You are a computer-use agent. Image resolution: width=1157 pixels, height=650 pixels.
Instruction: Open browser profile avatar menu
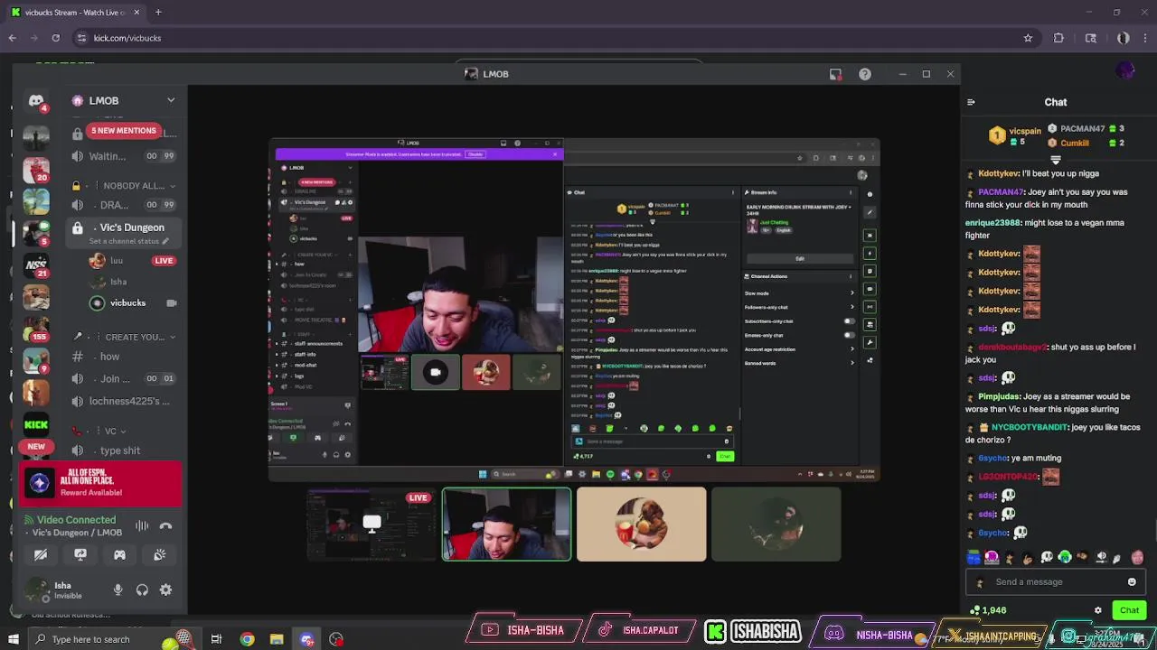pos(1123,38)
